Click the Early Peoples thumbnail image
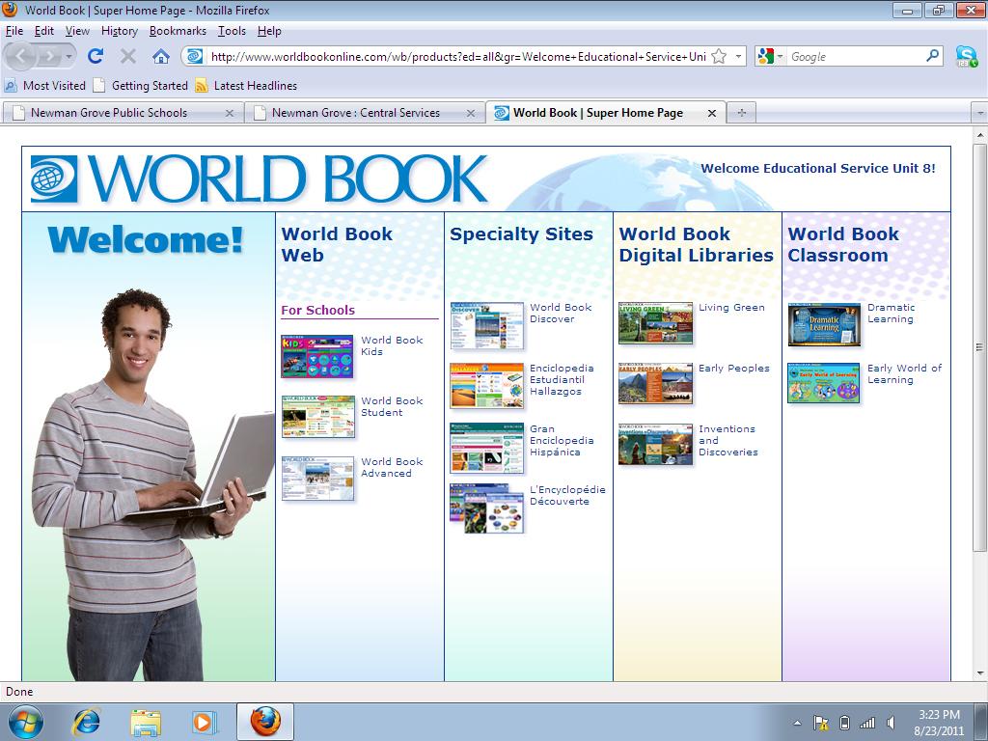988x741 pixels. tap(655, 384)
